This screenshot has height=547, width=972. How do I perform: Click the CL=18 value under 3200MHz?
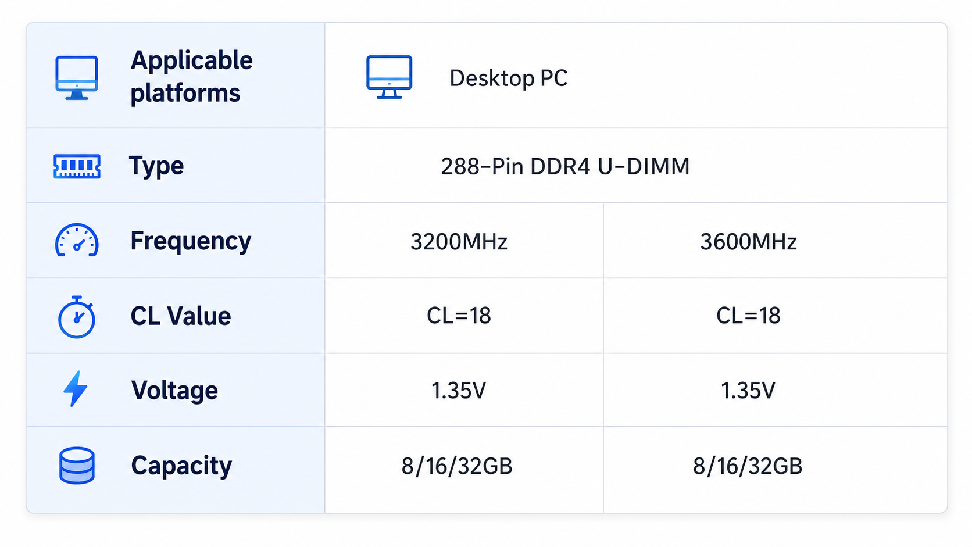(459, 316)
